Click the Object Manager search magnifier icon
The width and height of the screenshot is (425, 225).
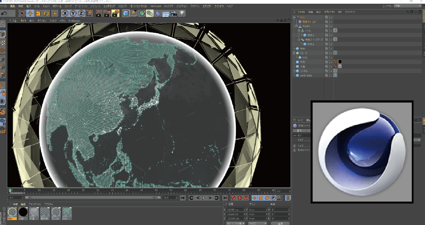point(407,12)
